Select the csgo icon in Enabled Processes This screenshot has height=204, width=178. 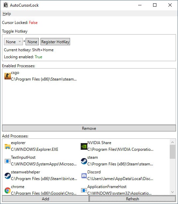coord(8,76)
